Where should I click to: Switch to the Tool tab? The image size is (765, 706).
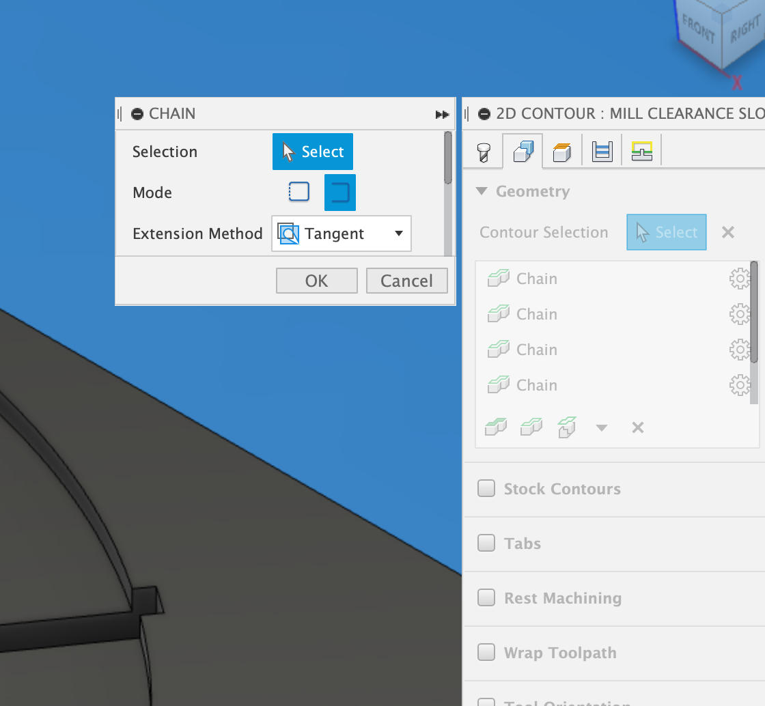[x=483, y=151]
